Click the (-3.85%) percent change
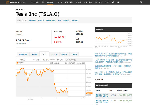The image size is (150, 106). coord(58,42)
